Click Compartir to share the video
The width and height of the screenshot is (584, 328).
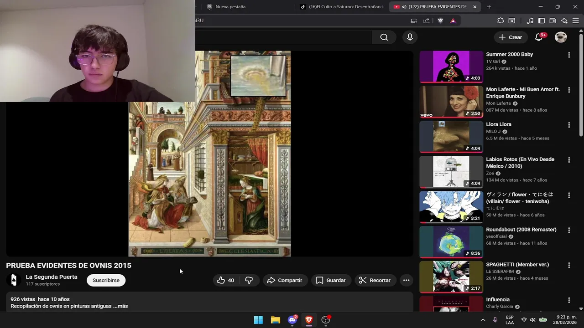click(285, 280)
